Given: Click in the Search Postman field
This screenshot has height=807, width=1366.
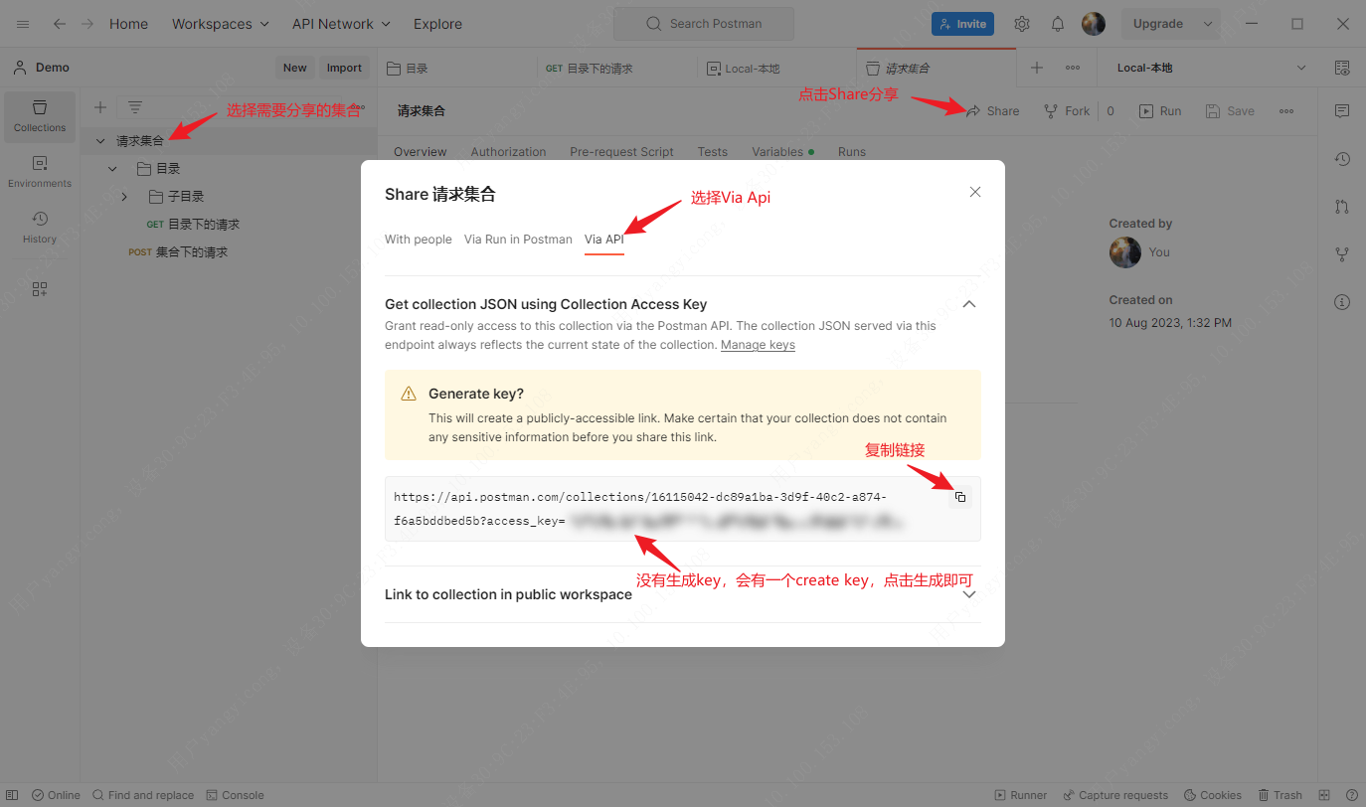Looking at the screenshot, I should [x=704, y=24].
